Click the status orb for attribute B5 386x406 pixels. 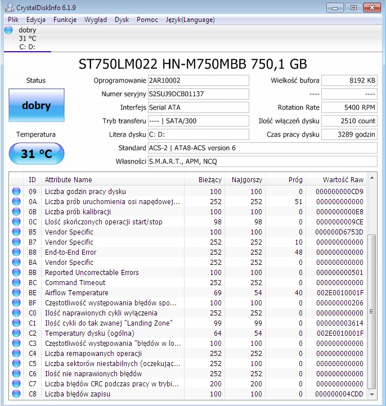pos(16,232)
